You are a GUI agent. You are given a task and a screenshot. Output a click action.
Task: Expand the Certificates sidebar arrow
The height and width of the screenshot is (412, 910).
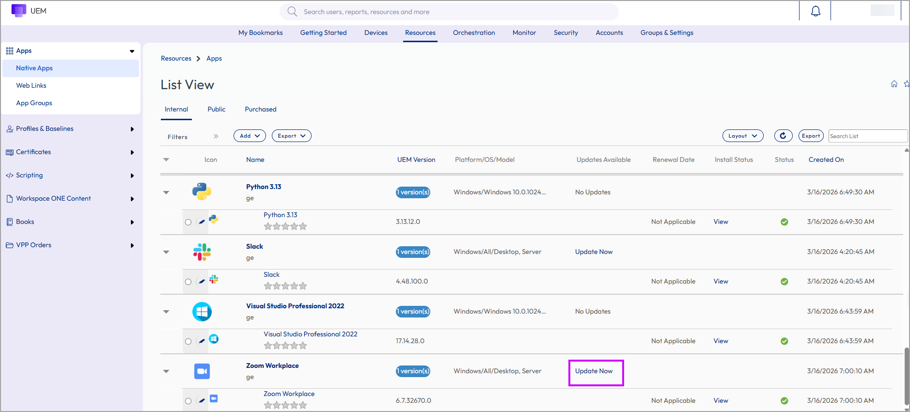132,152
